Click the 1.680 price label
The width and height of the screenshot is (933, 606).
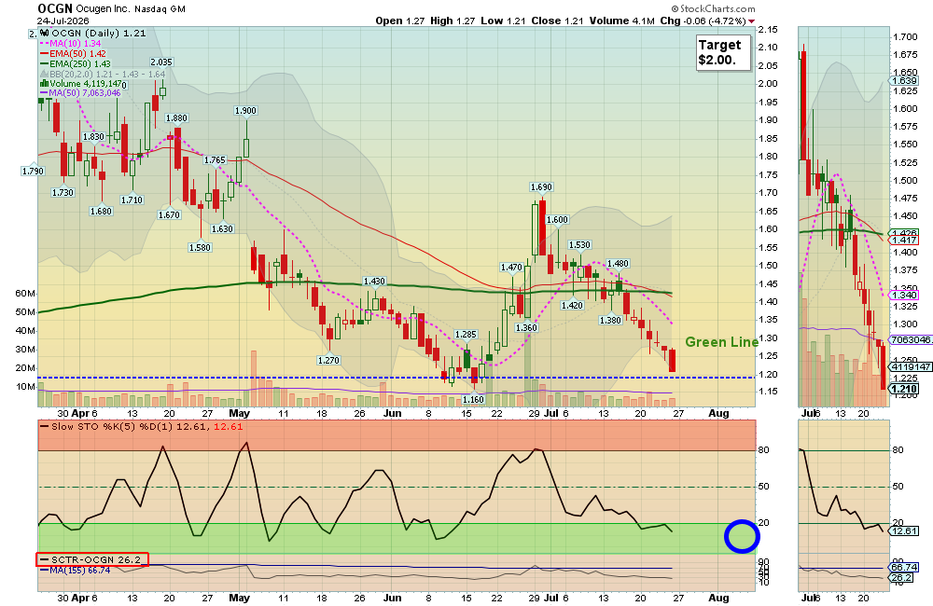coord(101,211)
